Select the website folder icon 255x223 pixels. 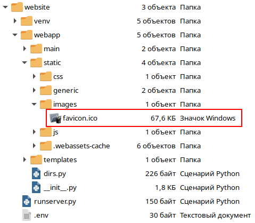[x=17, y=7]
